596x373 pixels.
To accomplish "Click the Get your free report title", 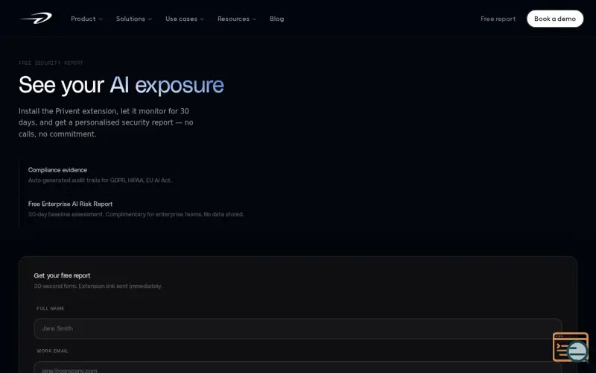I will [x=62, y=275].
